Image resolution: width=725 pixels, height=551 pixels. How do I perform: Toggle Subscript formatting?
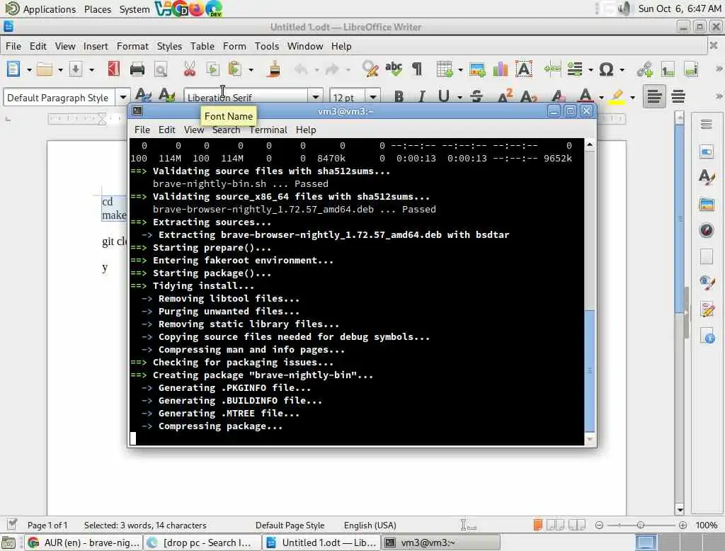tap(528, 97)
